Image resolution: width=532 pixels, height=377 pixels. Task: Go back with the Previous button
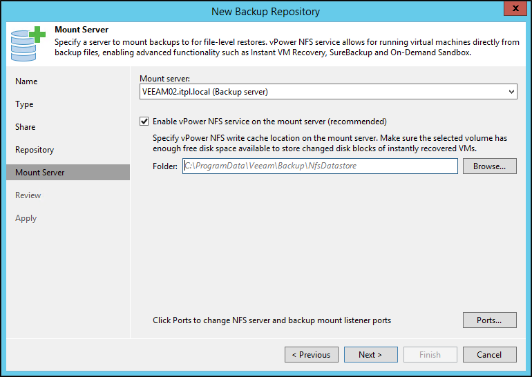point(311,354)
